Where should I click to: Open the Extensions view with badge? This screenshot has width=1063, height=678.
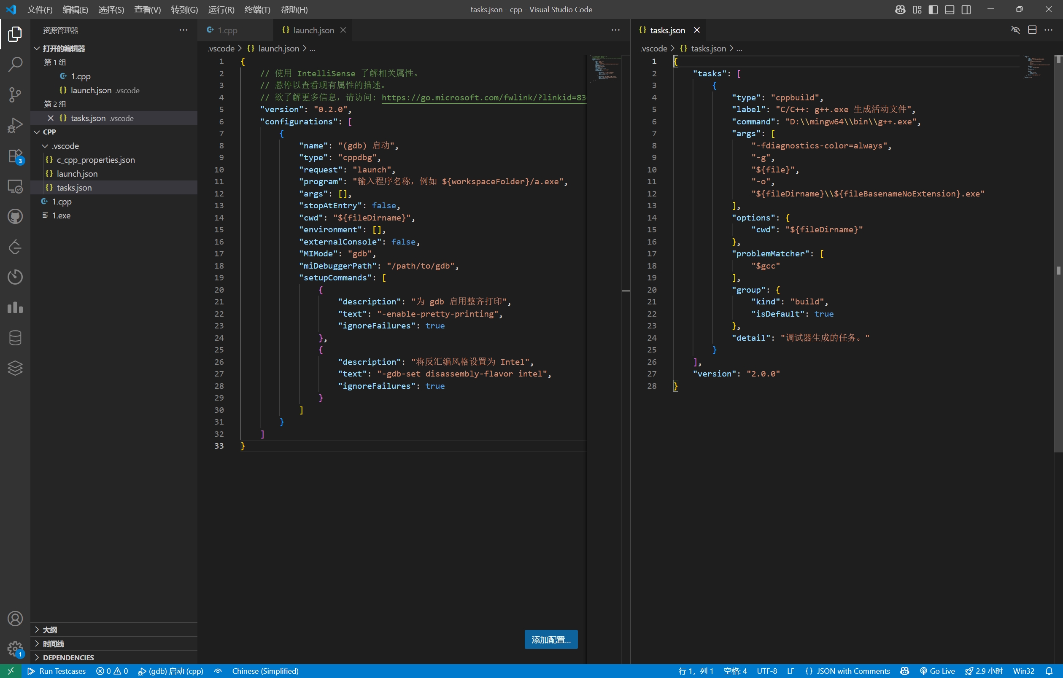pos(15,156)
